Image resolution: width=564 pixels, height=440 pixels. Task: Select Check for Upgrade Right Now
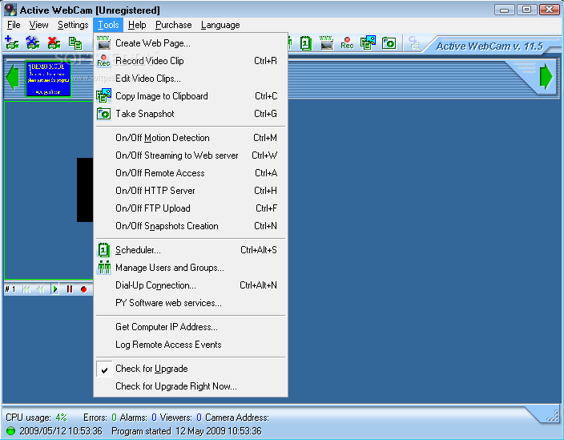[x=191, y=386]
